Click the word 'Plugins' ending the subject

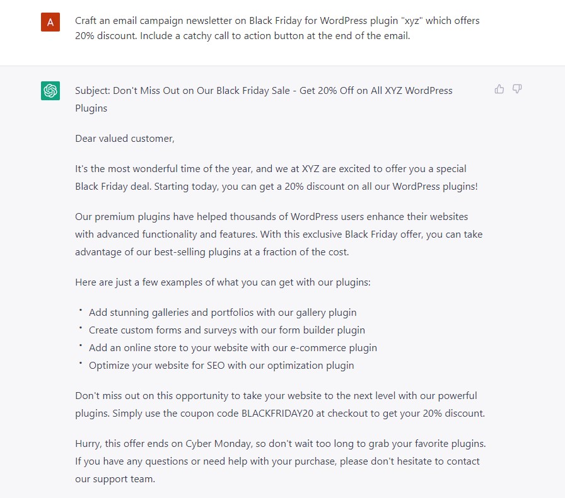point(91,108)
